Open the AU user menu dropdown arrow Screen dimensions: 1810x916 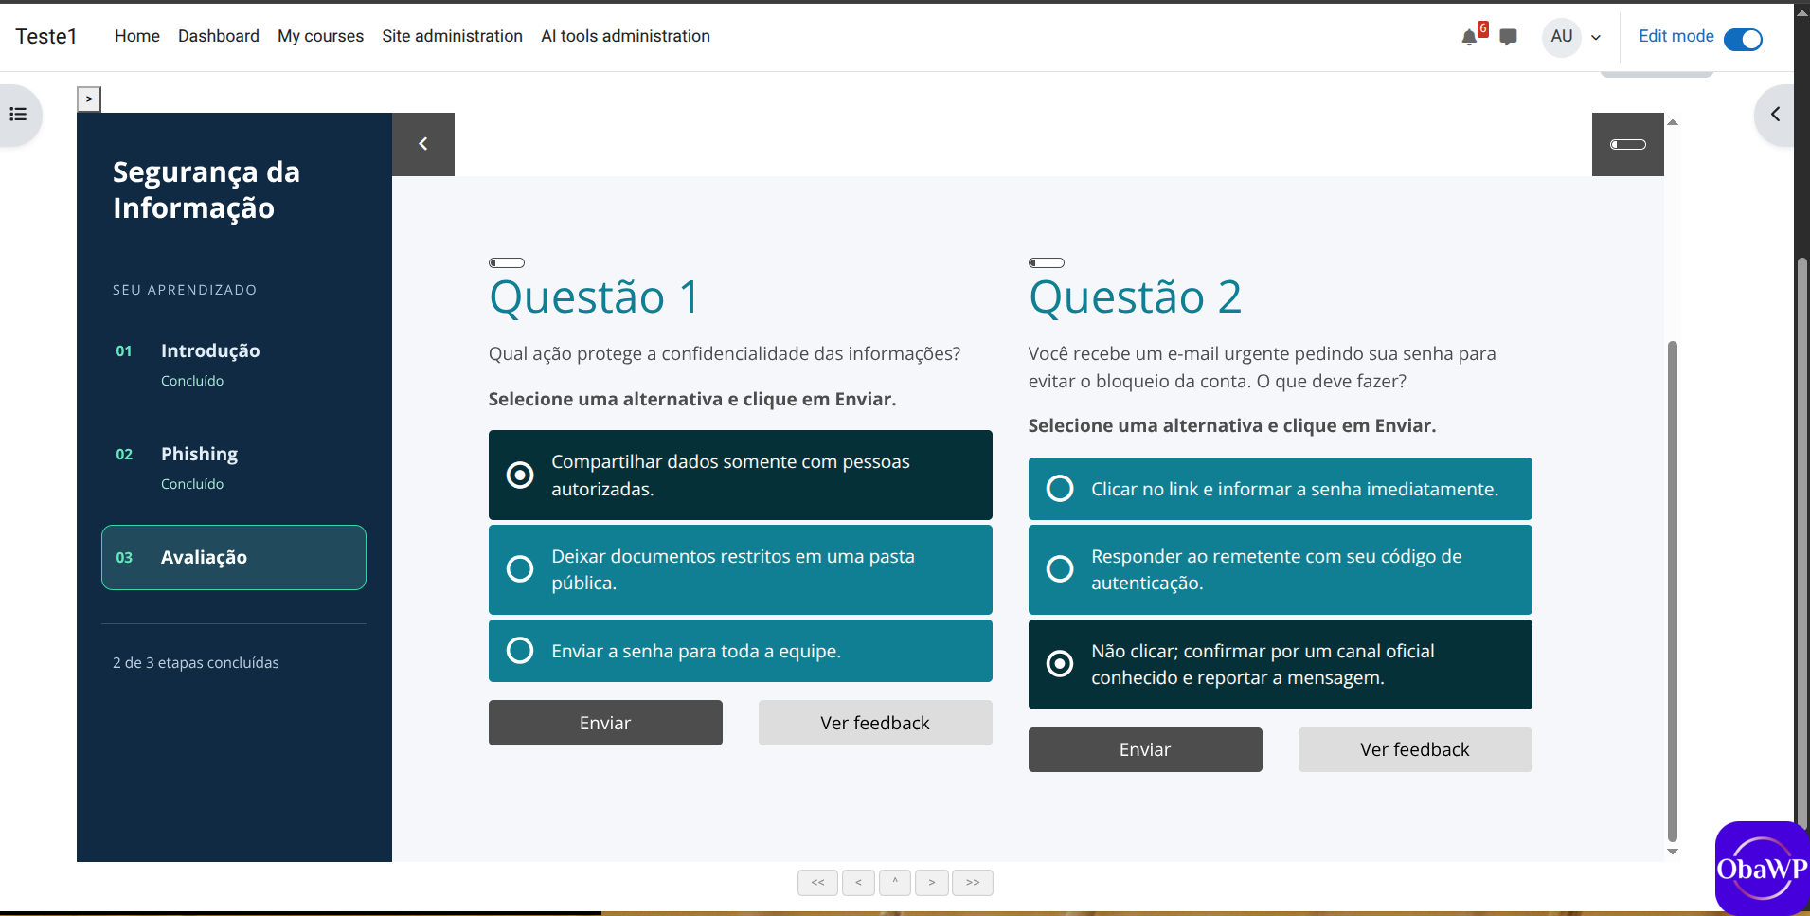click(x=1596, y=38)
